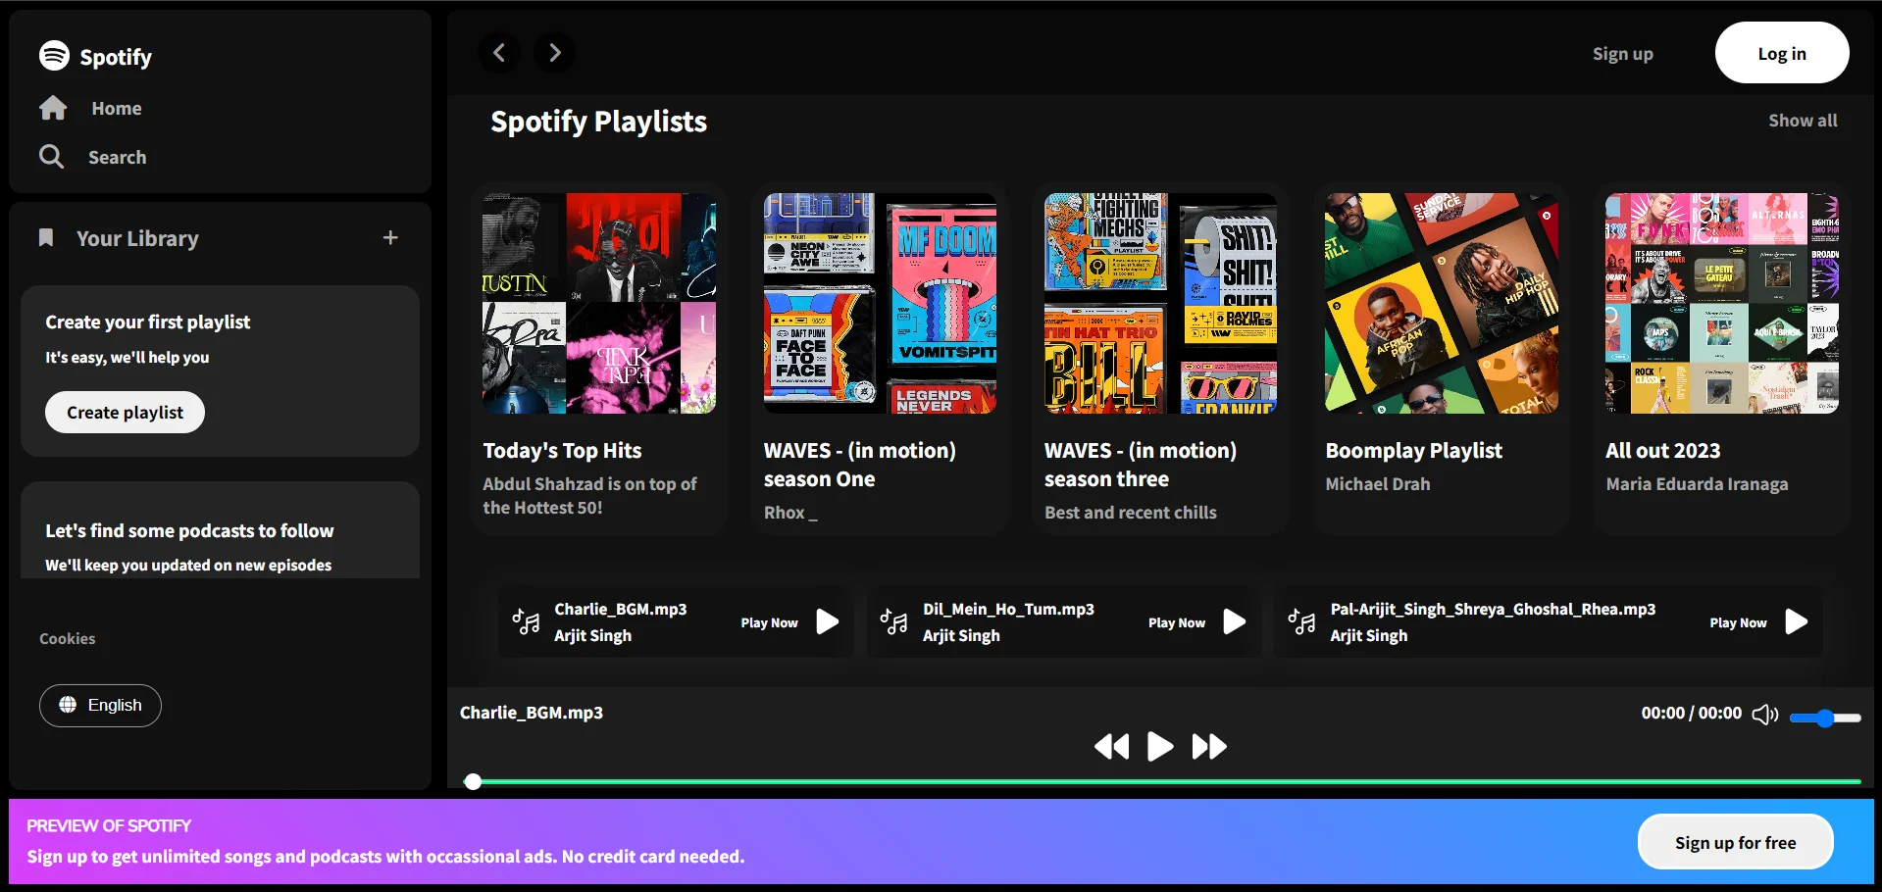The width and height of the screenshot is (1882, 892).
Task: Open Today's Top Hits playlist cover
Action: 599,303
